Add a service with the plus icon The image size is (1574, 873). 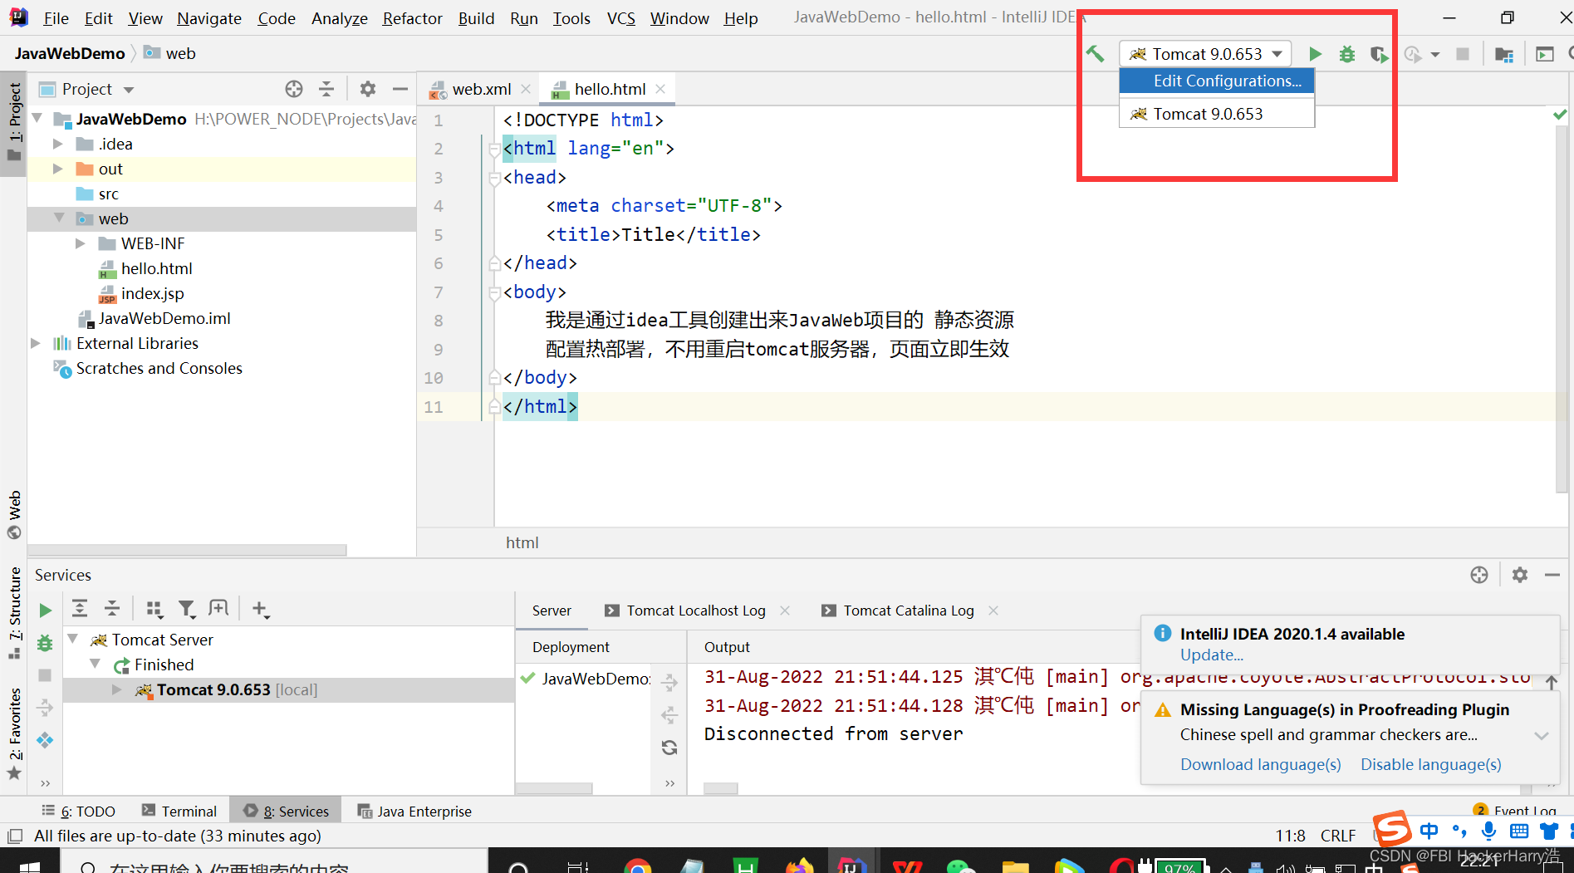(x=260, y=609)
